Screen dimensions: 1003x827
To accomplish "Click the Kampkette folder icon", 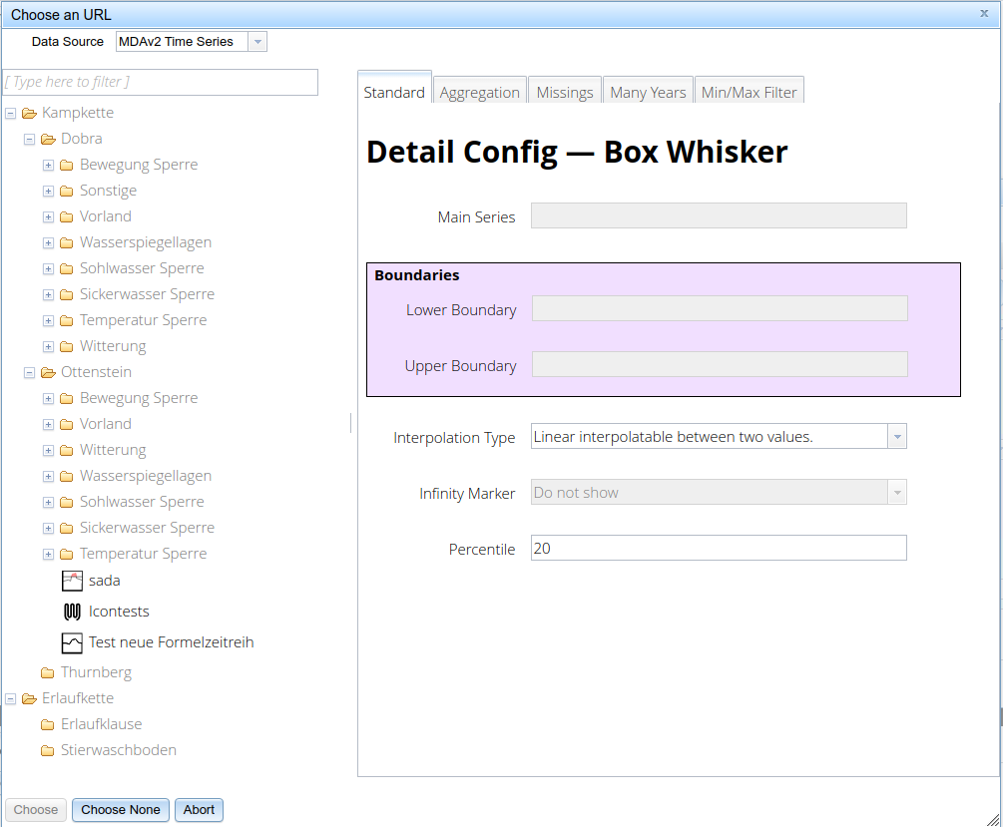I will (29, 113).
